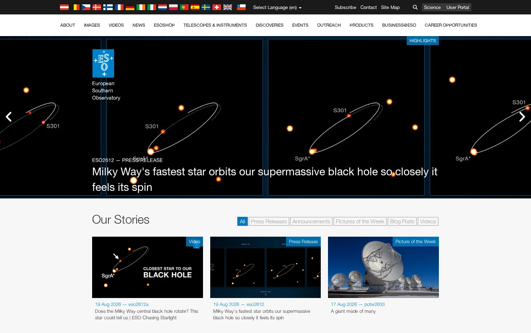
Task: Select the Italy flag icon
Action: [x=152, y=7]
